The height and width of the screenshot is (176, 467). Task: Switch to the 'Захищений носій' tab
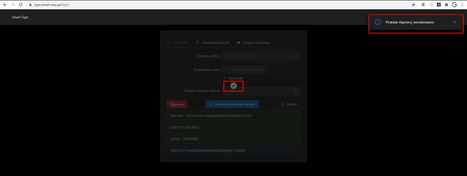tap(213, 43)
